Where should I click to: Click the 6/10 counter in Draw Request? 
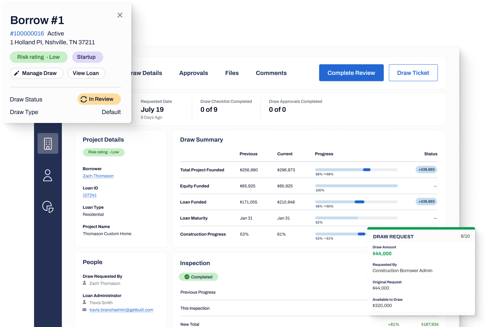(x=465, y=236)
